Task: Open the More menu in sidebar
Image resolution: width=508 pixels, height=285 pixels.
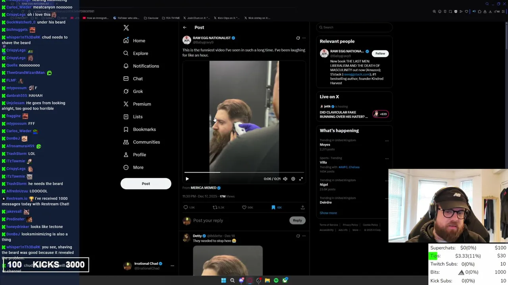Action: 133,167
